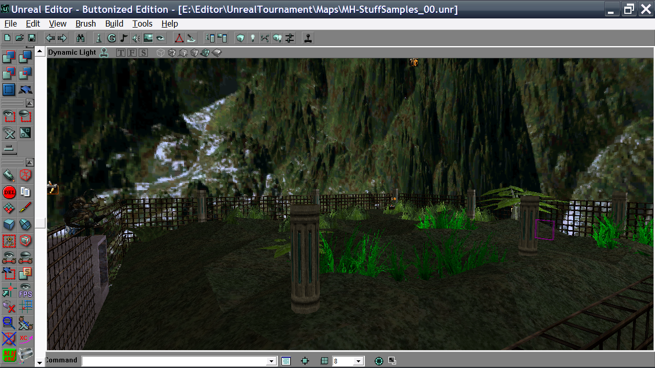The image size is (655, 368).
Task: Open Actor Properties toolbar icon
Action: (x=210, y=38)
